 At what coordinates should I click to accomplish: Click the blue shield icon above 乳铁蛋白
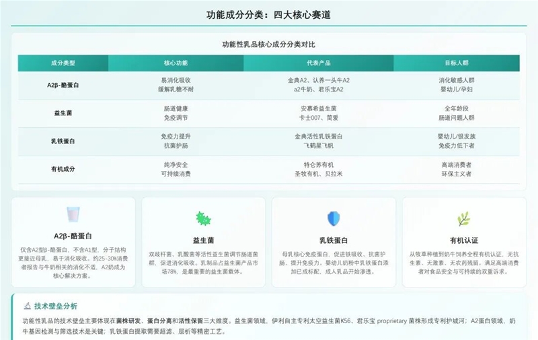pyautogui.click(x=334, y=219)
